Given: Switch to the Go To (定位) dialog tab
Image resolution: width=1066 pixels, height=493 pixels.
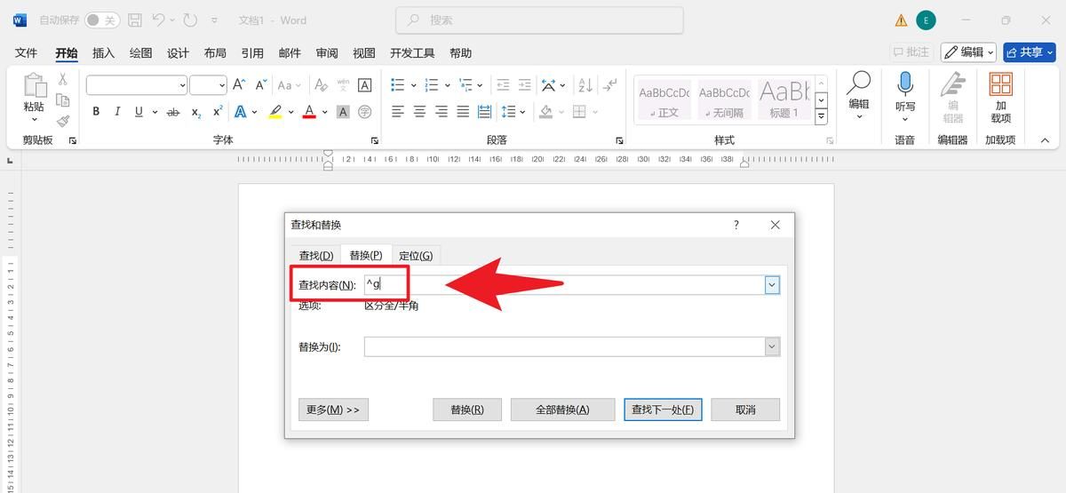Looking at the screenshot, I should tap(416, 256).
